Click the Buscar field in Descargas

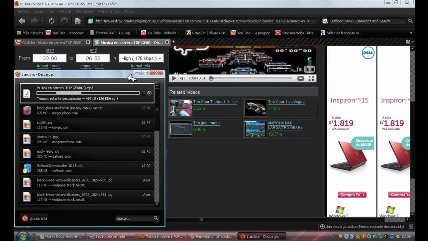(134, 218)
